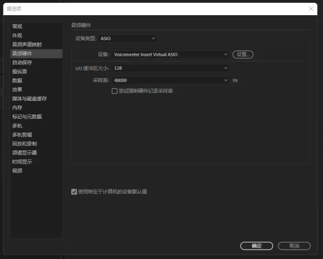Uncheck 使用特定于计算机的设备默认值

point(74,192)
